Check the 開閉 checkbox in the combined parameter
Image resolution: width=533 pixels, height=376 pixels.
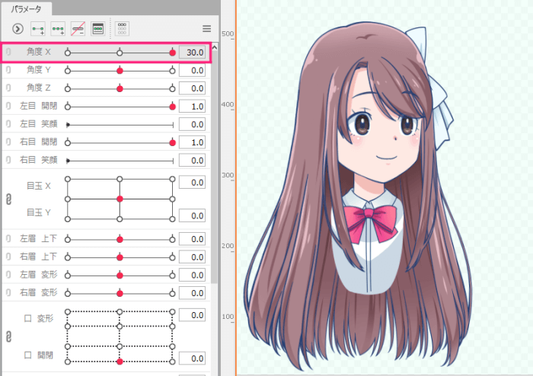click(x=28, y=355)
